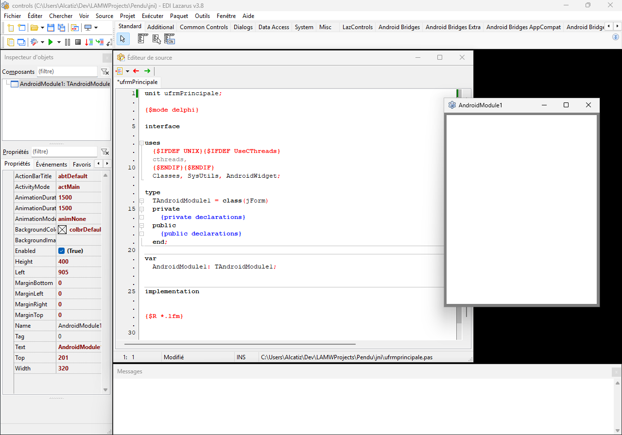Click the green forward arrow in source editor
Image resolution: width=622 pixels, height=435 pixels.
click(147, 71)
